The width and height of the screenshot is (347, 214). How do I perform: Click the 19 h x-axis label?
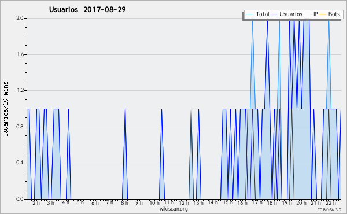pyautogui.click(x=287, y=203)
